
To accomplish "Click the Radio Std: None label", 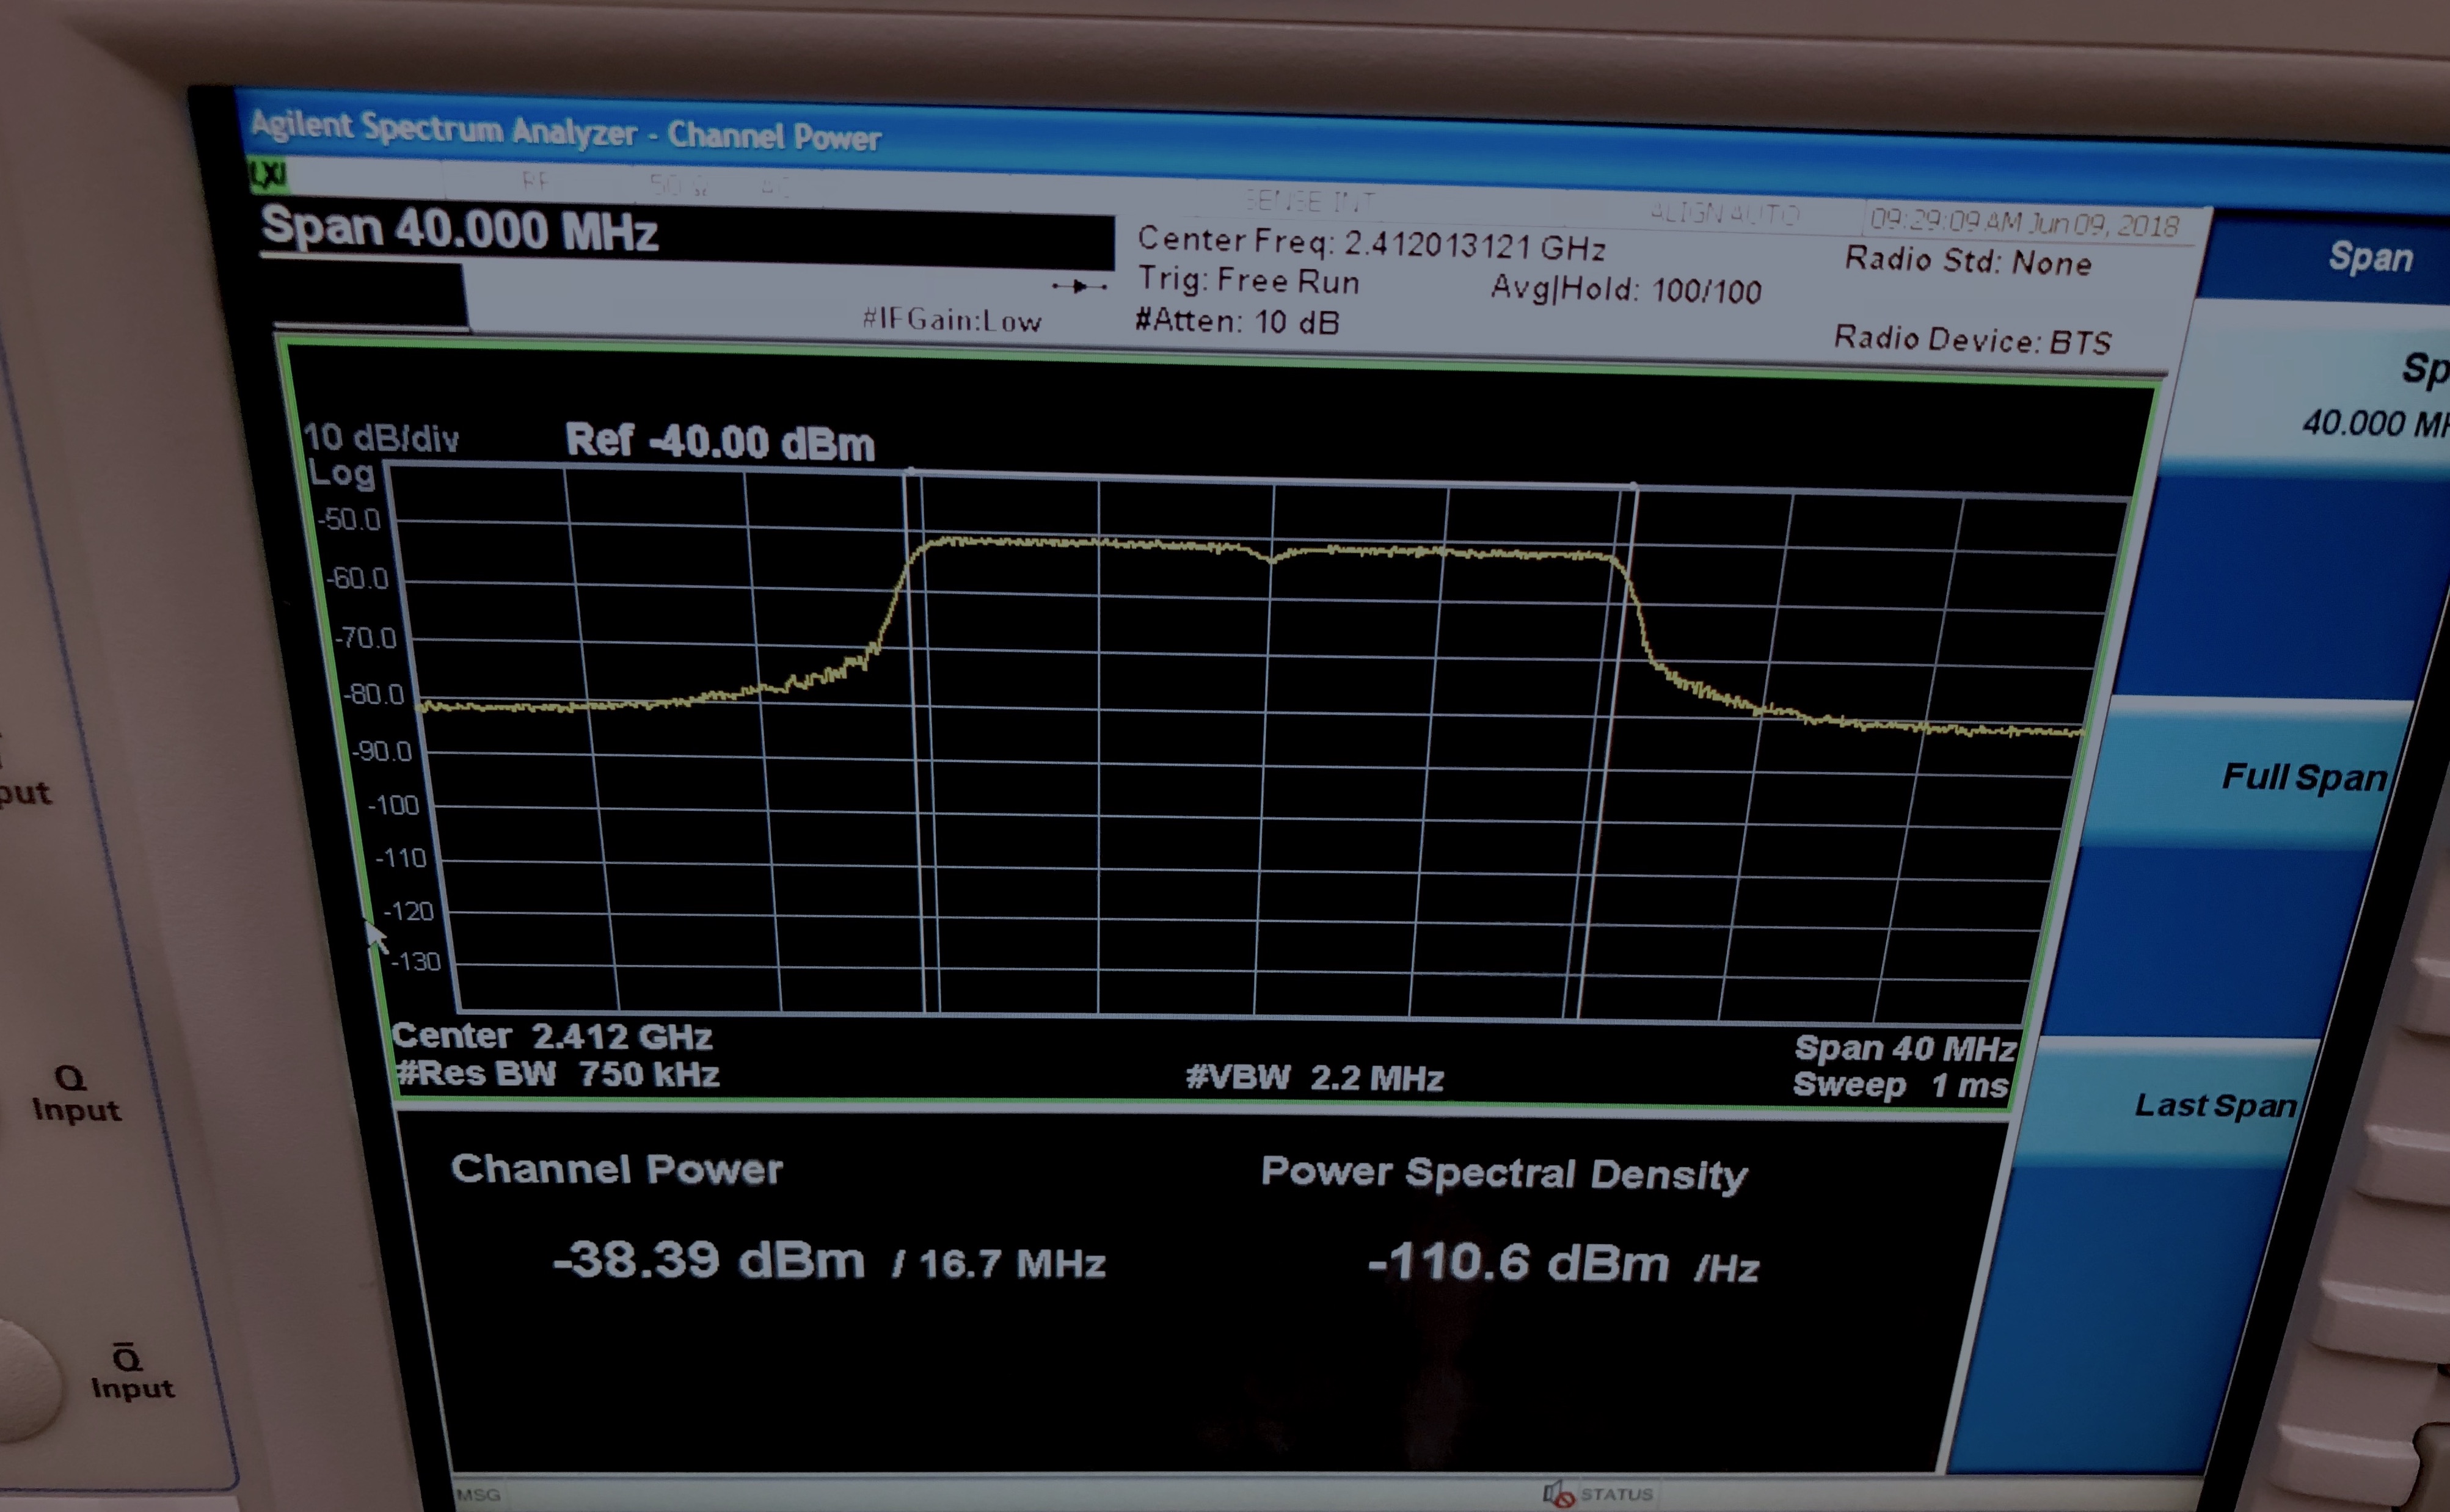I will pyautogui.click(x=1967, y=261).
